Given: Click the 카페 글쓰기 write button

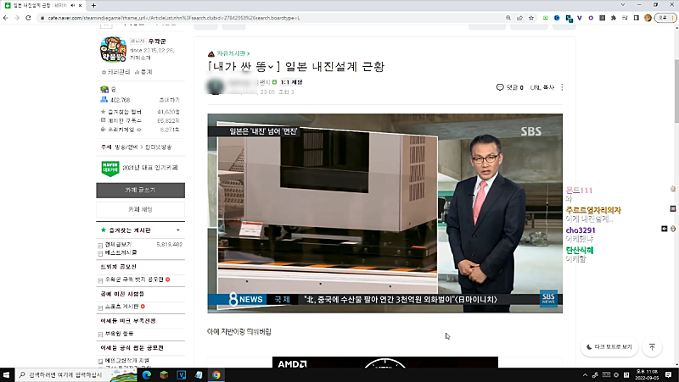Looking at the screenshot, I should click(140, 191).
